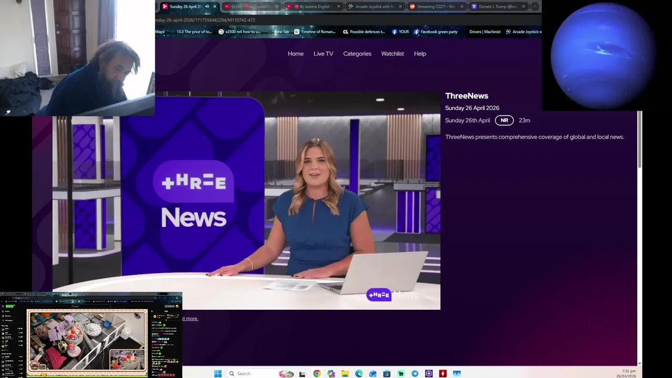The width and height of the screenshot is (672, 378).
Task: Open Copilot icon on the taskbar
Action: [331, 374]
